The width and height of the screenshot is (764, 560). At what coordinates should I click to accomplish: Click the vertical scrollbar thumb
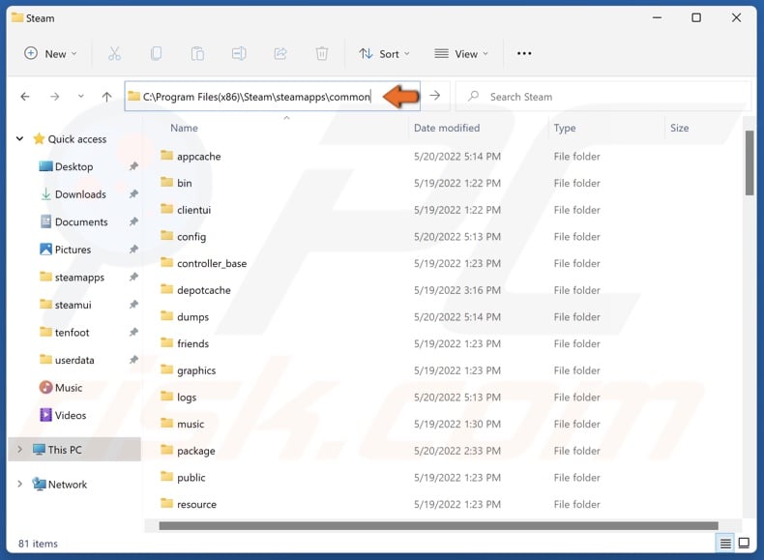tap(749, 163)
